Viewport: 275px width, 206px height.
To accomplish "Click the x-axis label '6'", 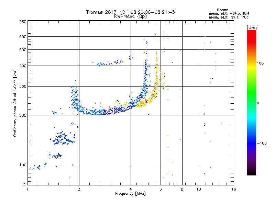I will [x=161, y=189].
